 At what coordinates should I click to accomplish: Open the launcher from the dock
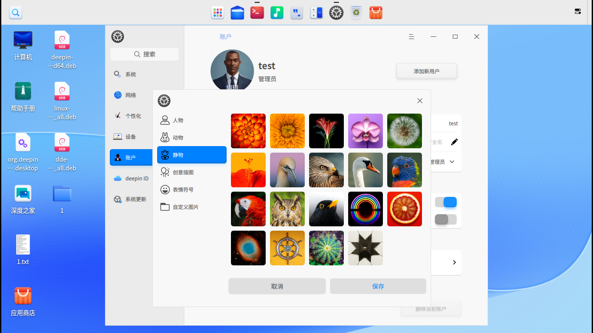point(217,13)
